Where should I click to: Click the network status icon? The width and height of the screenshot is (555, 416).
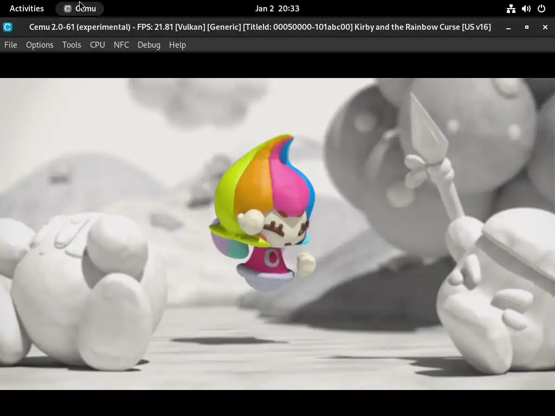click(511, 9)
